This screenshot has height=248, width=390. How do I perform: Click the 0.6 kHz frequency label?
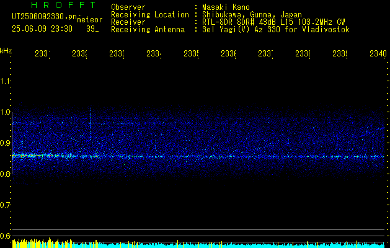tap(5, 236)
